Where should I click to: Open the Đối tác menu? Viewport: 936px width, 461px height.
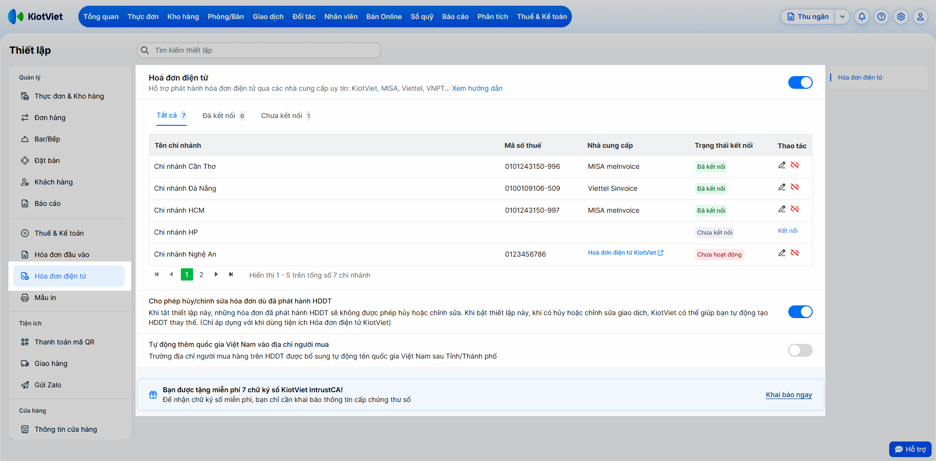[304, 17]
